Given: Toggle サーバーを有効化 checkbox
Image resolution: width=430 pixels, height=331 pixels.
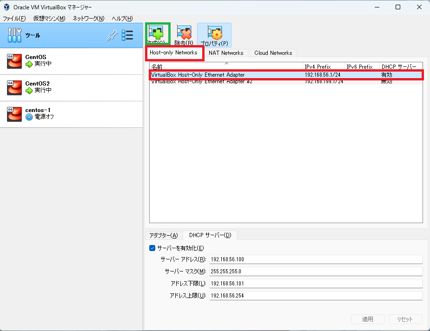Looking at the screenshot, I should 152,248.
